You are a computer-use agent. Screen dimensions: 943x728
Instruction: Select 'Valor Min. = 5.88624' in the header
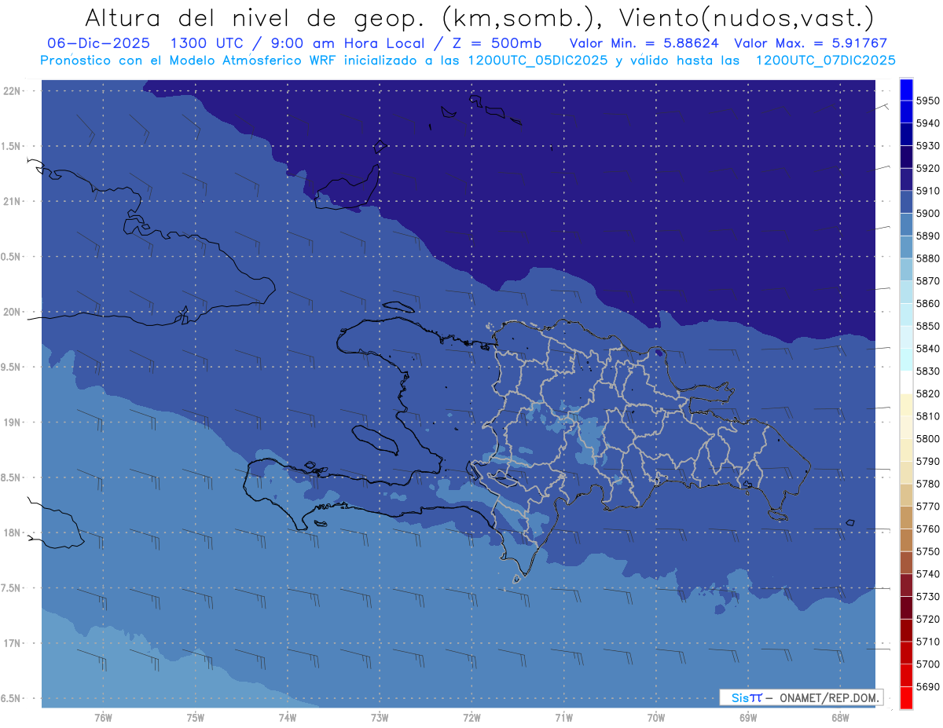coord(644,43)
